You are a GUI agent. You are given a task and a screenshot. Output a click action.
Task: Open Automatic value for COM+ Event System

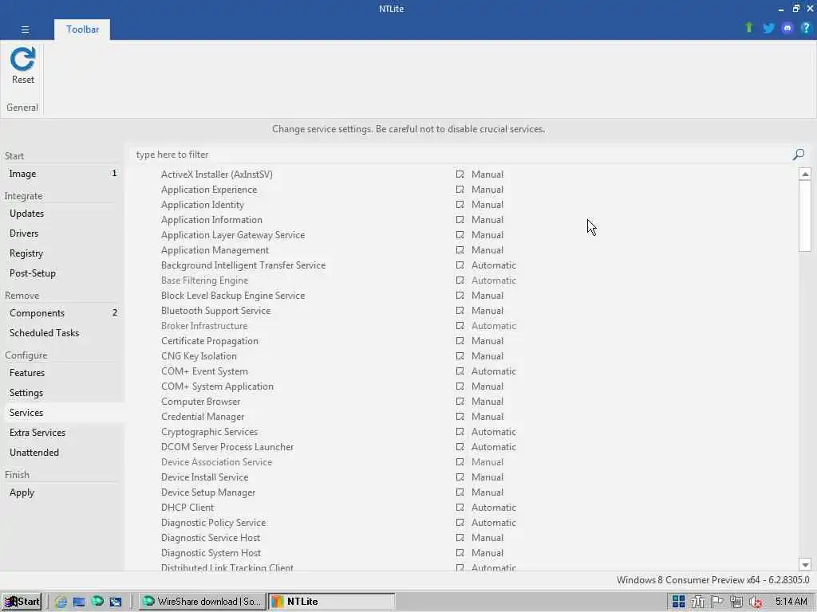493,371
